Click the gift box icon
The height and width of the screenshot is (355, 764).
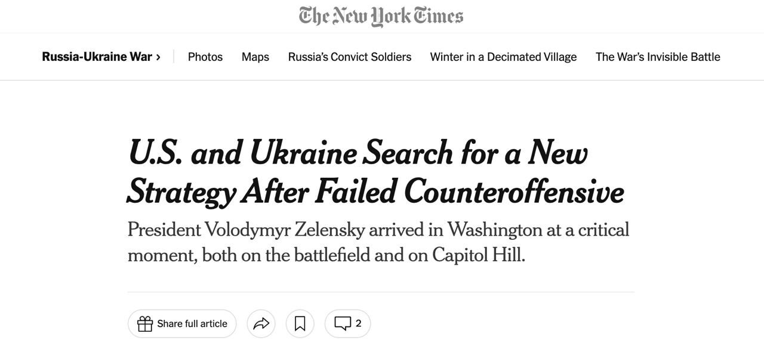[x=145, y=323]
